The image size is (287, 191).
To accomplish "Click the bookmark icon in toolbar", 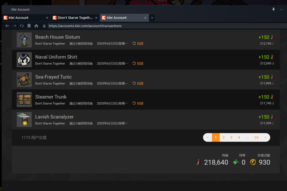I will tap(29, 26).
